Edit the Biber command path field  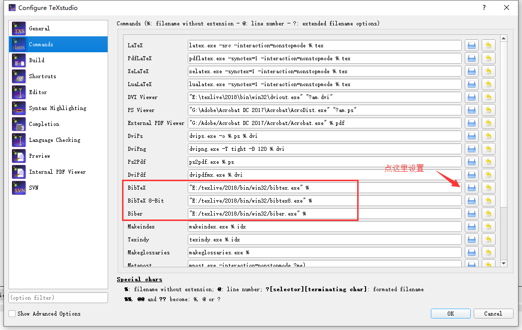[x=325, y=214]
